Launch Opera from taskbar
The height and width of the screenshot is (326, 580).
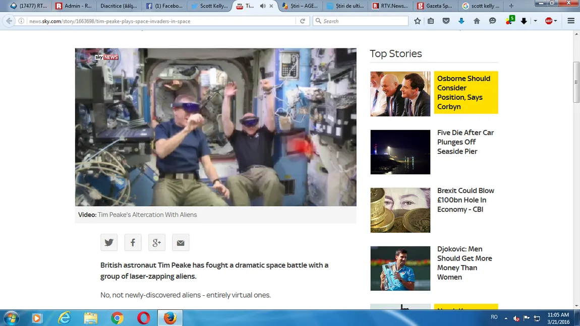click(x=144, y=318)
